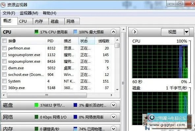The width and height of the screenshot is (195, 131).
Task: Select the 360rp.exe process name
Action: (16, 88)
